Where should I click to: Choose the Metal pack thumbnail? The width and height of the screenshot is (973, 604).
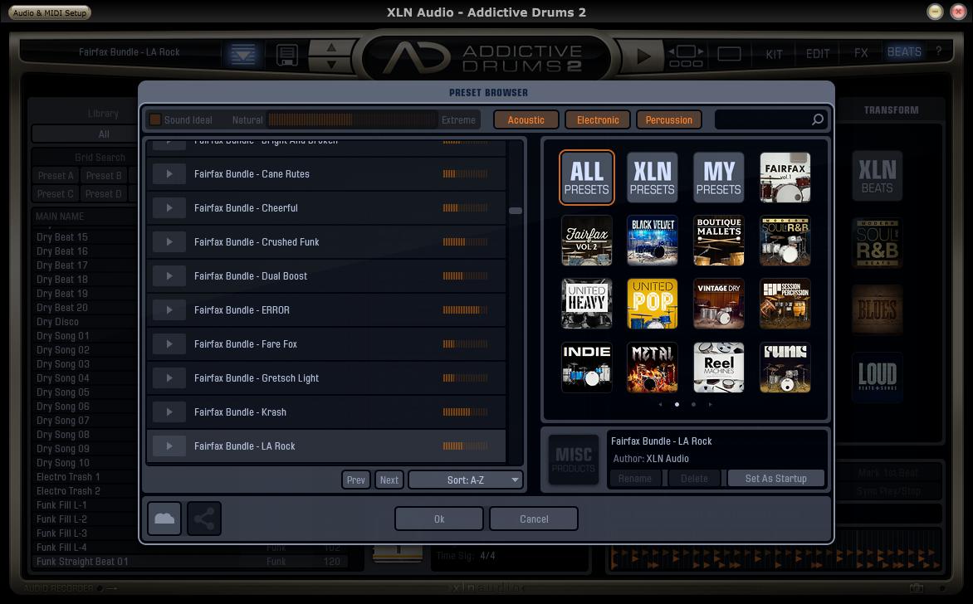point(653,367)
